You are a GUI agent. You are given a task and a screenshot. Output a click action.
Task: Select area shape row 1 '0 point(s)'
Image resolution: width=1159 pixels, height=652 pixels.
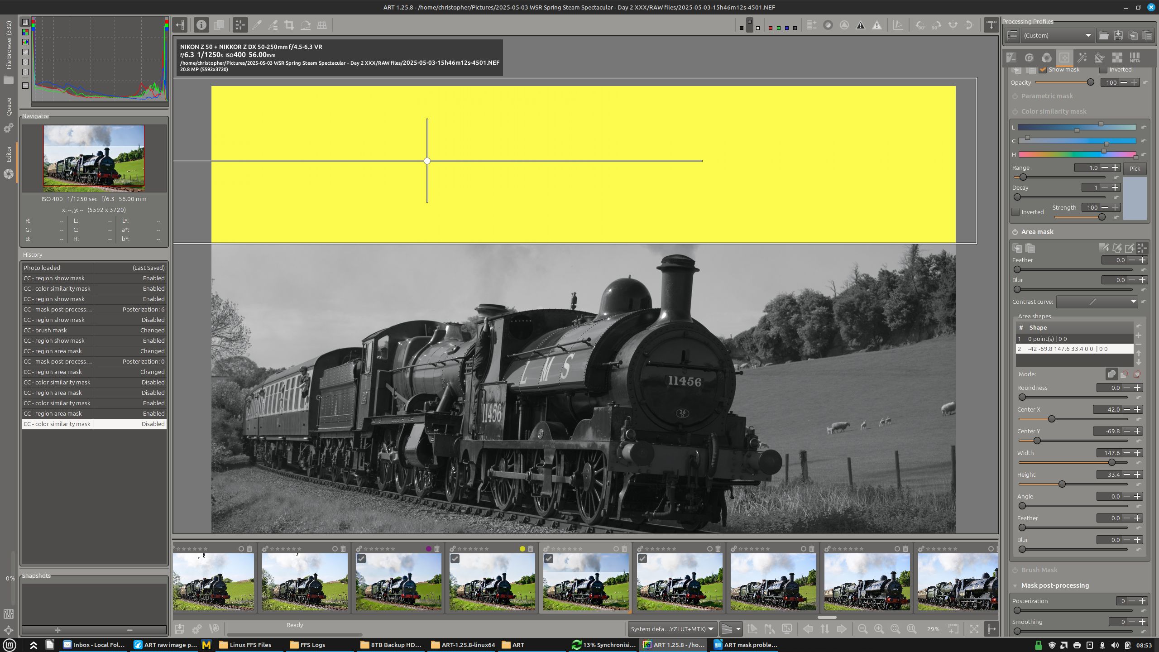[x=1074, y=339]
